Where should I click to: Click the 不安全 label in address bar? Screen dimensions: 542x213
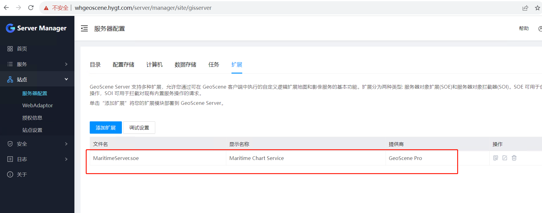click(x=60, y=8)
